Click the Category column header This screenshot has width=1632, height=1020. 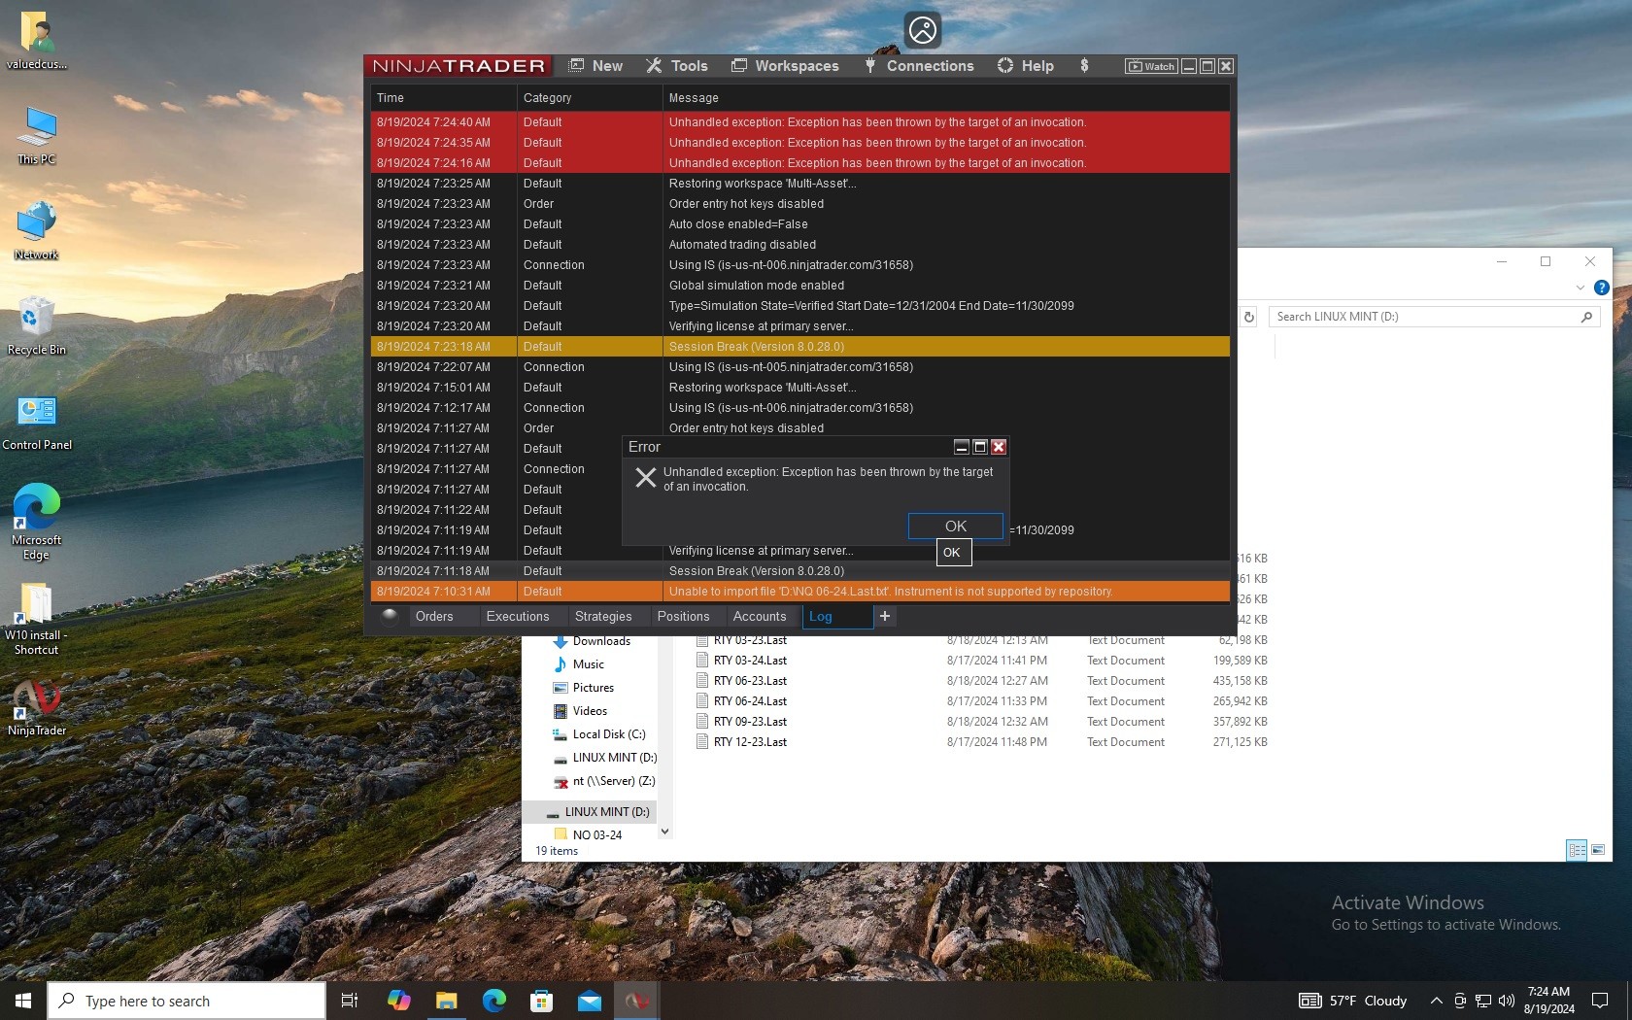590,98
